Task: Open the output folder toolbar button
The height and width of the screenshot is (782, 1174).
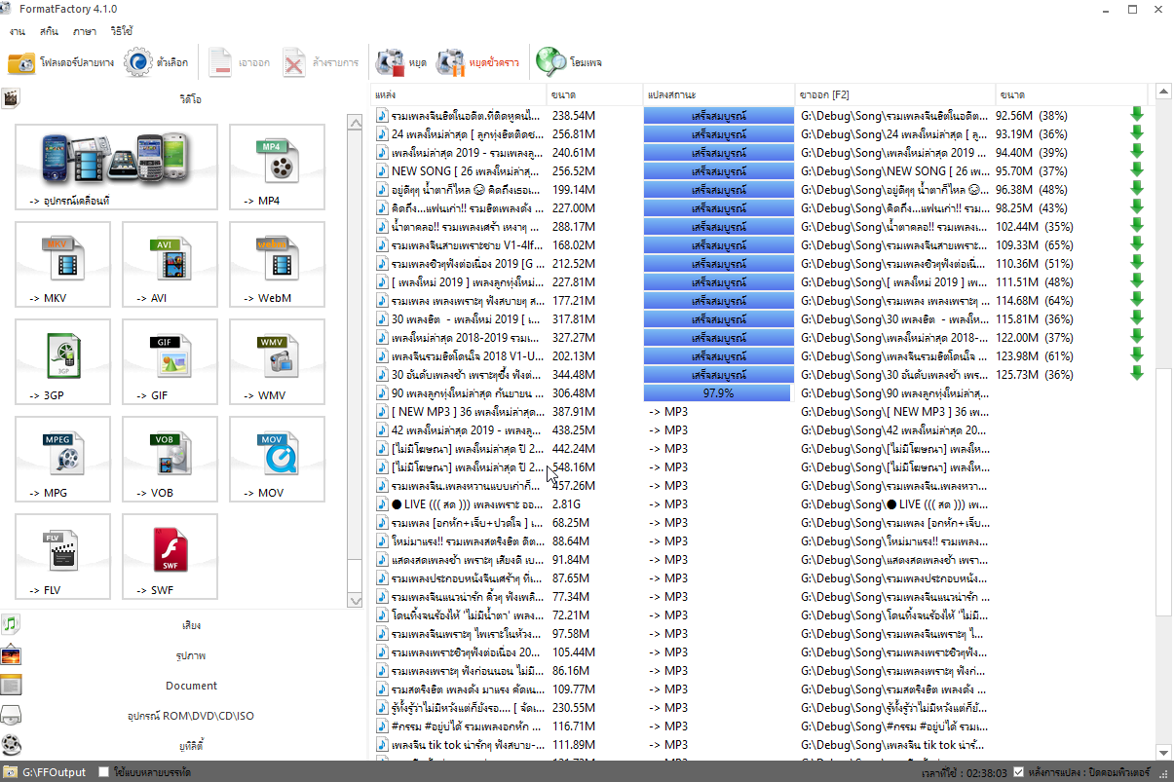Action: [x=60, y=63]
